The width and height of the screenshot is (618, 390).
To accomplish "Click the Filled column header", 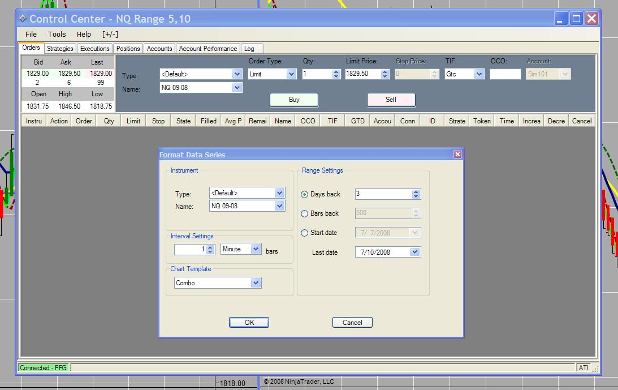I will pyautogui.click(x=209, y=121).
